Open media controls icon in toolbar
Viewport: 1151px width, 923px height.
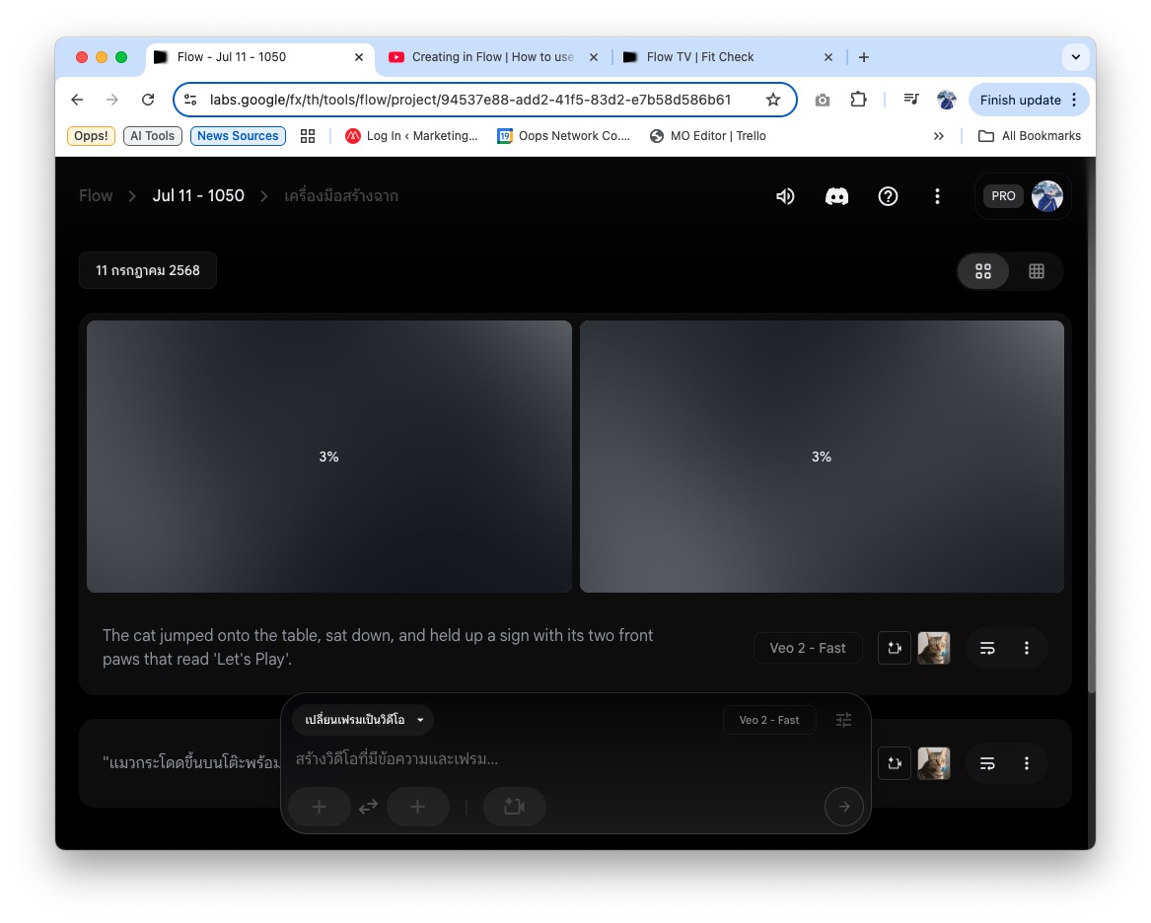(911, 99)
